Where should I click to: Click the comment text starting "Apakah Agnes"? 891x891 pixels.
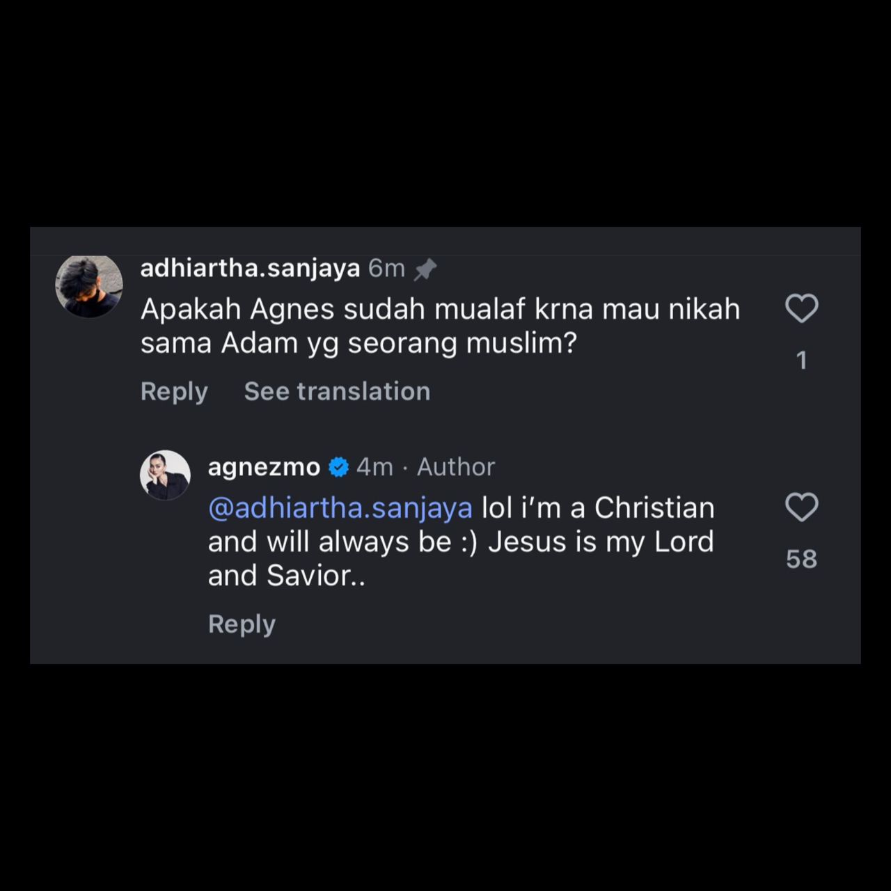coord(440,309)
